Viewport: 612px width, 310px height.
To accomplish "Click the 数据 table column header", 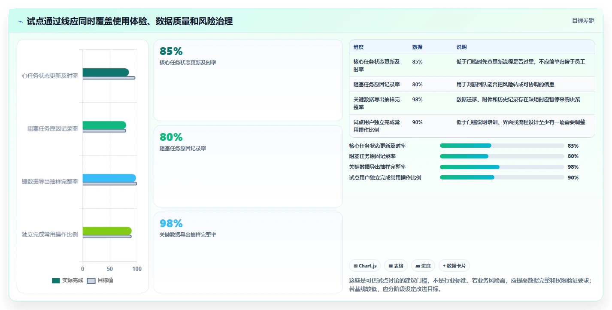I will [x=417, y=47].
